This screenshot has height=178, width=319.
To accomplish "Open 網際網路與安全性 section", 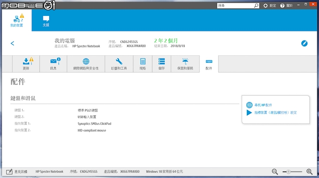I will 86,64.
